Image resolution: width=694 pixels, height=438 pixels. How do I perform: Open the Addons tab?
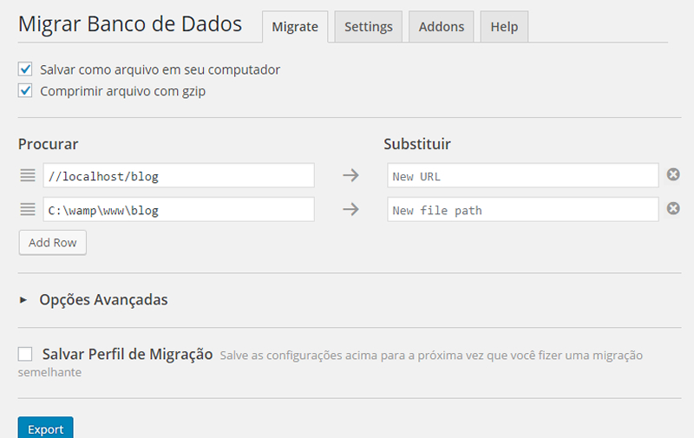442,27
